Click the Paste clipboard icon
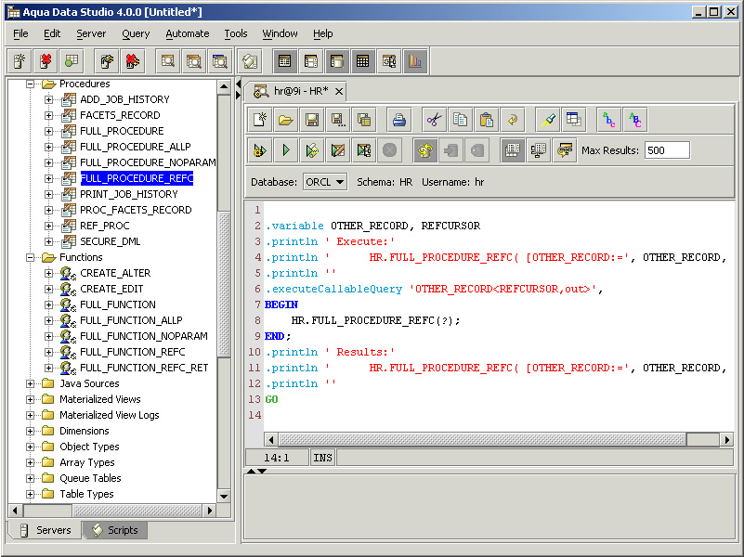 pyautogui.click(x=486, y=120)
